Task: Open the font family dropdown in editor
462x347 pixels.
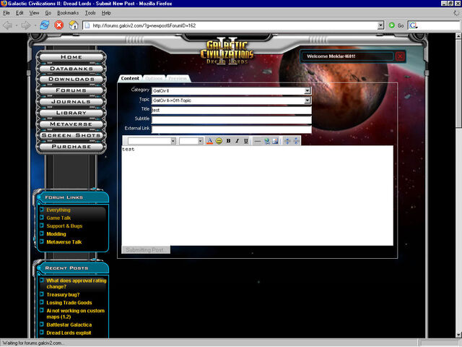Action: click(173, 141)
